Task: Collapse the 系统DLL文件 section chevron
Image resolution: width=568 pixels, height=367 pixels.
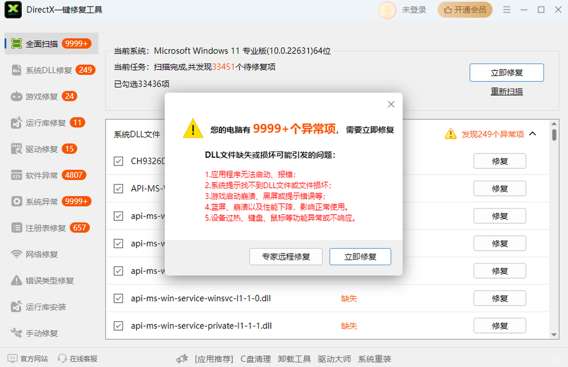Action: (532, 134)
